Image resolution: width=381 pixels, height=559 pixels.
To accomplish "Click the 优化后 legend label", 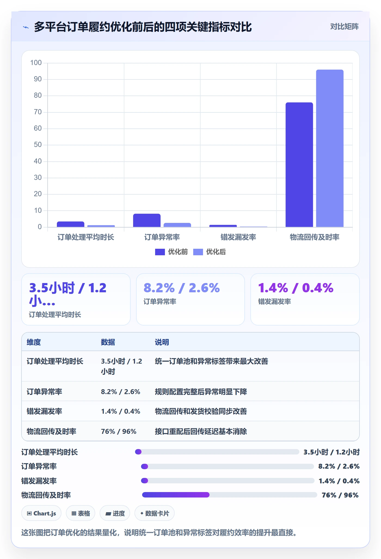I will [216, 252].
